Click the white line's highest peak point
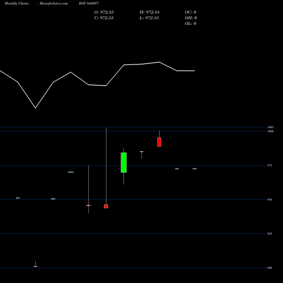This screenshot has width=283, height=283. point(159,62)
